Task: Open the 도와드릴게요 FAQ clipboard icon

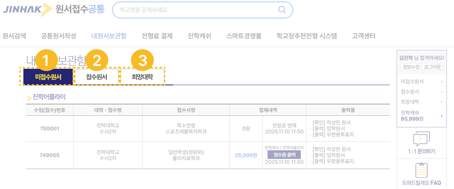Action: click(421, 170)
